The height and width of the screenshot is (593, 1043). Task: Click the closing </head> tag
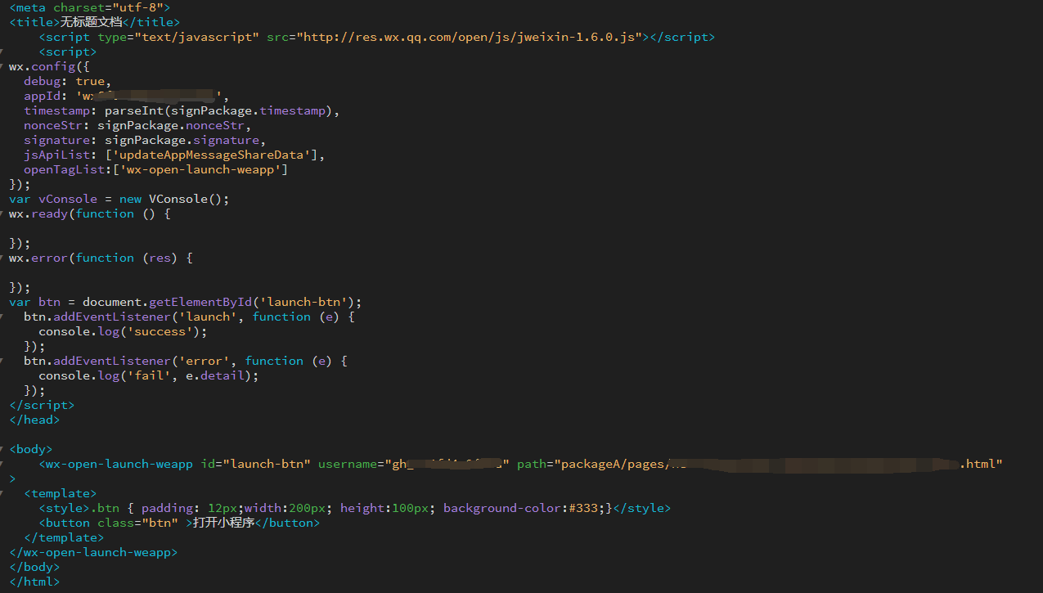(x=34, y=420)
